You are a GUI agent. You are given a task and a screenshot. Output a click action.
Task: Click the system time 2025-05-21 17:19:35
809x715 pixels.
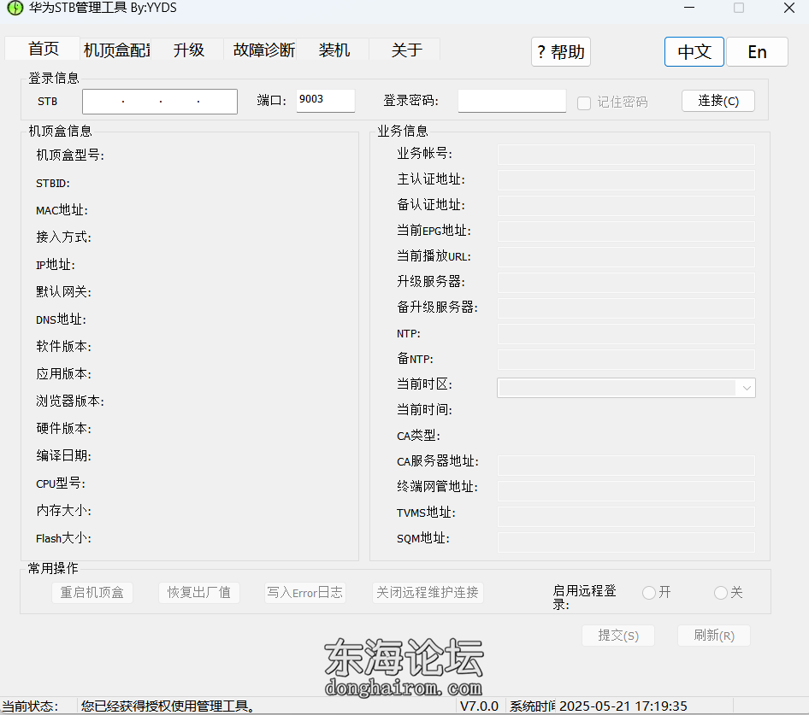623,706
